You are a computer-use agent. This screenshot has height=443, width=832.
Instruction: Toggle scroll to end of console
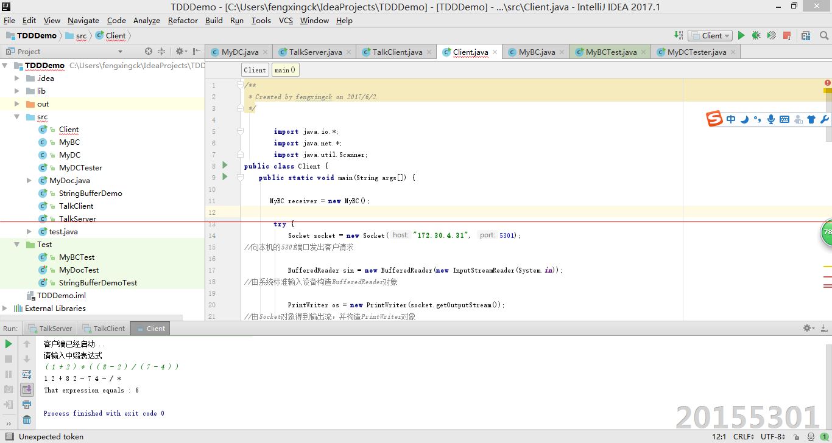coord(27,389)
